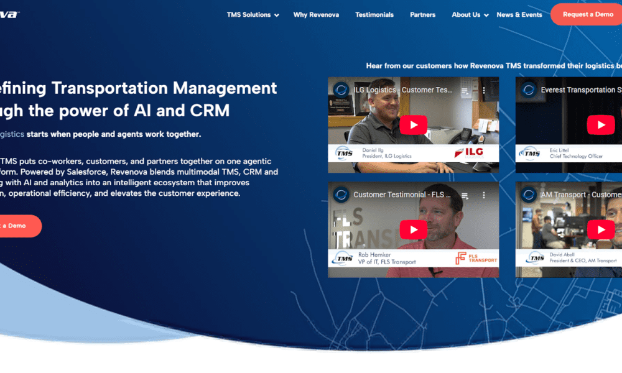Expand the About Us dropdown
The width and height of the screenshot is (622, 373).
click(466, 14)
